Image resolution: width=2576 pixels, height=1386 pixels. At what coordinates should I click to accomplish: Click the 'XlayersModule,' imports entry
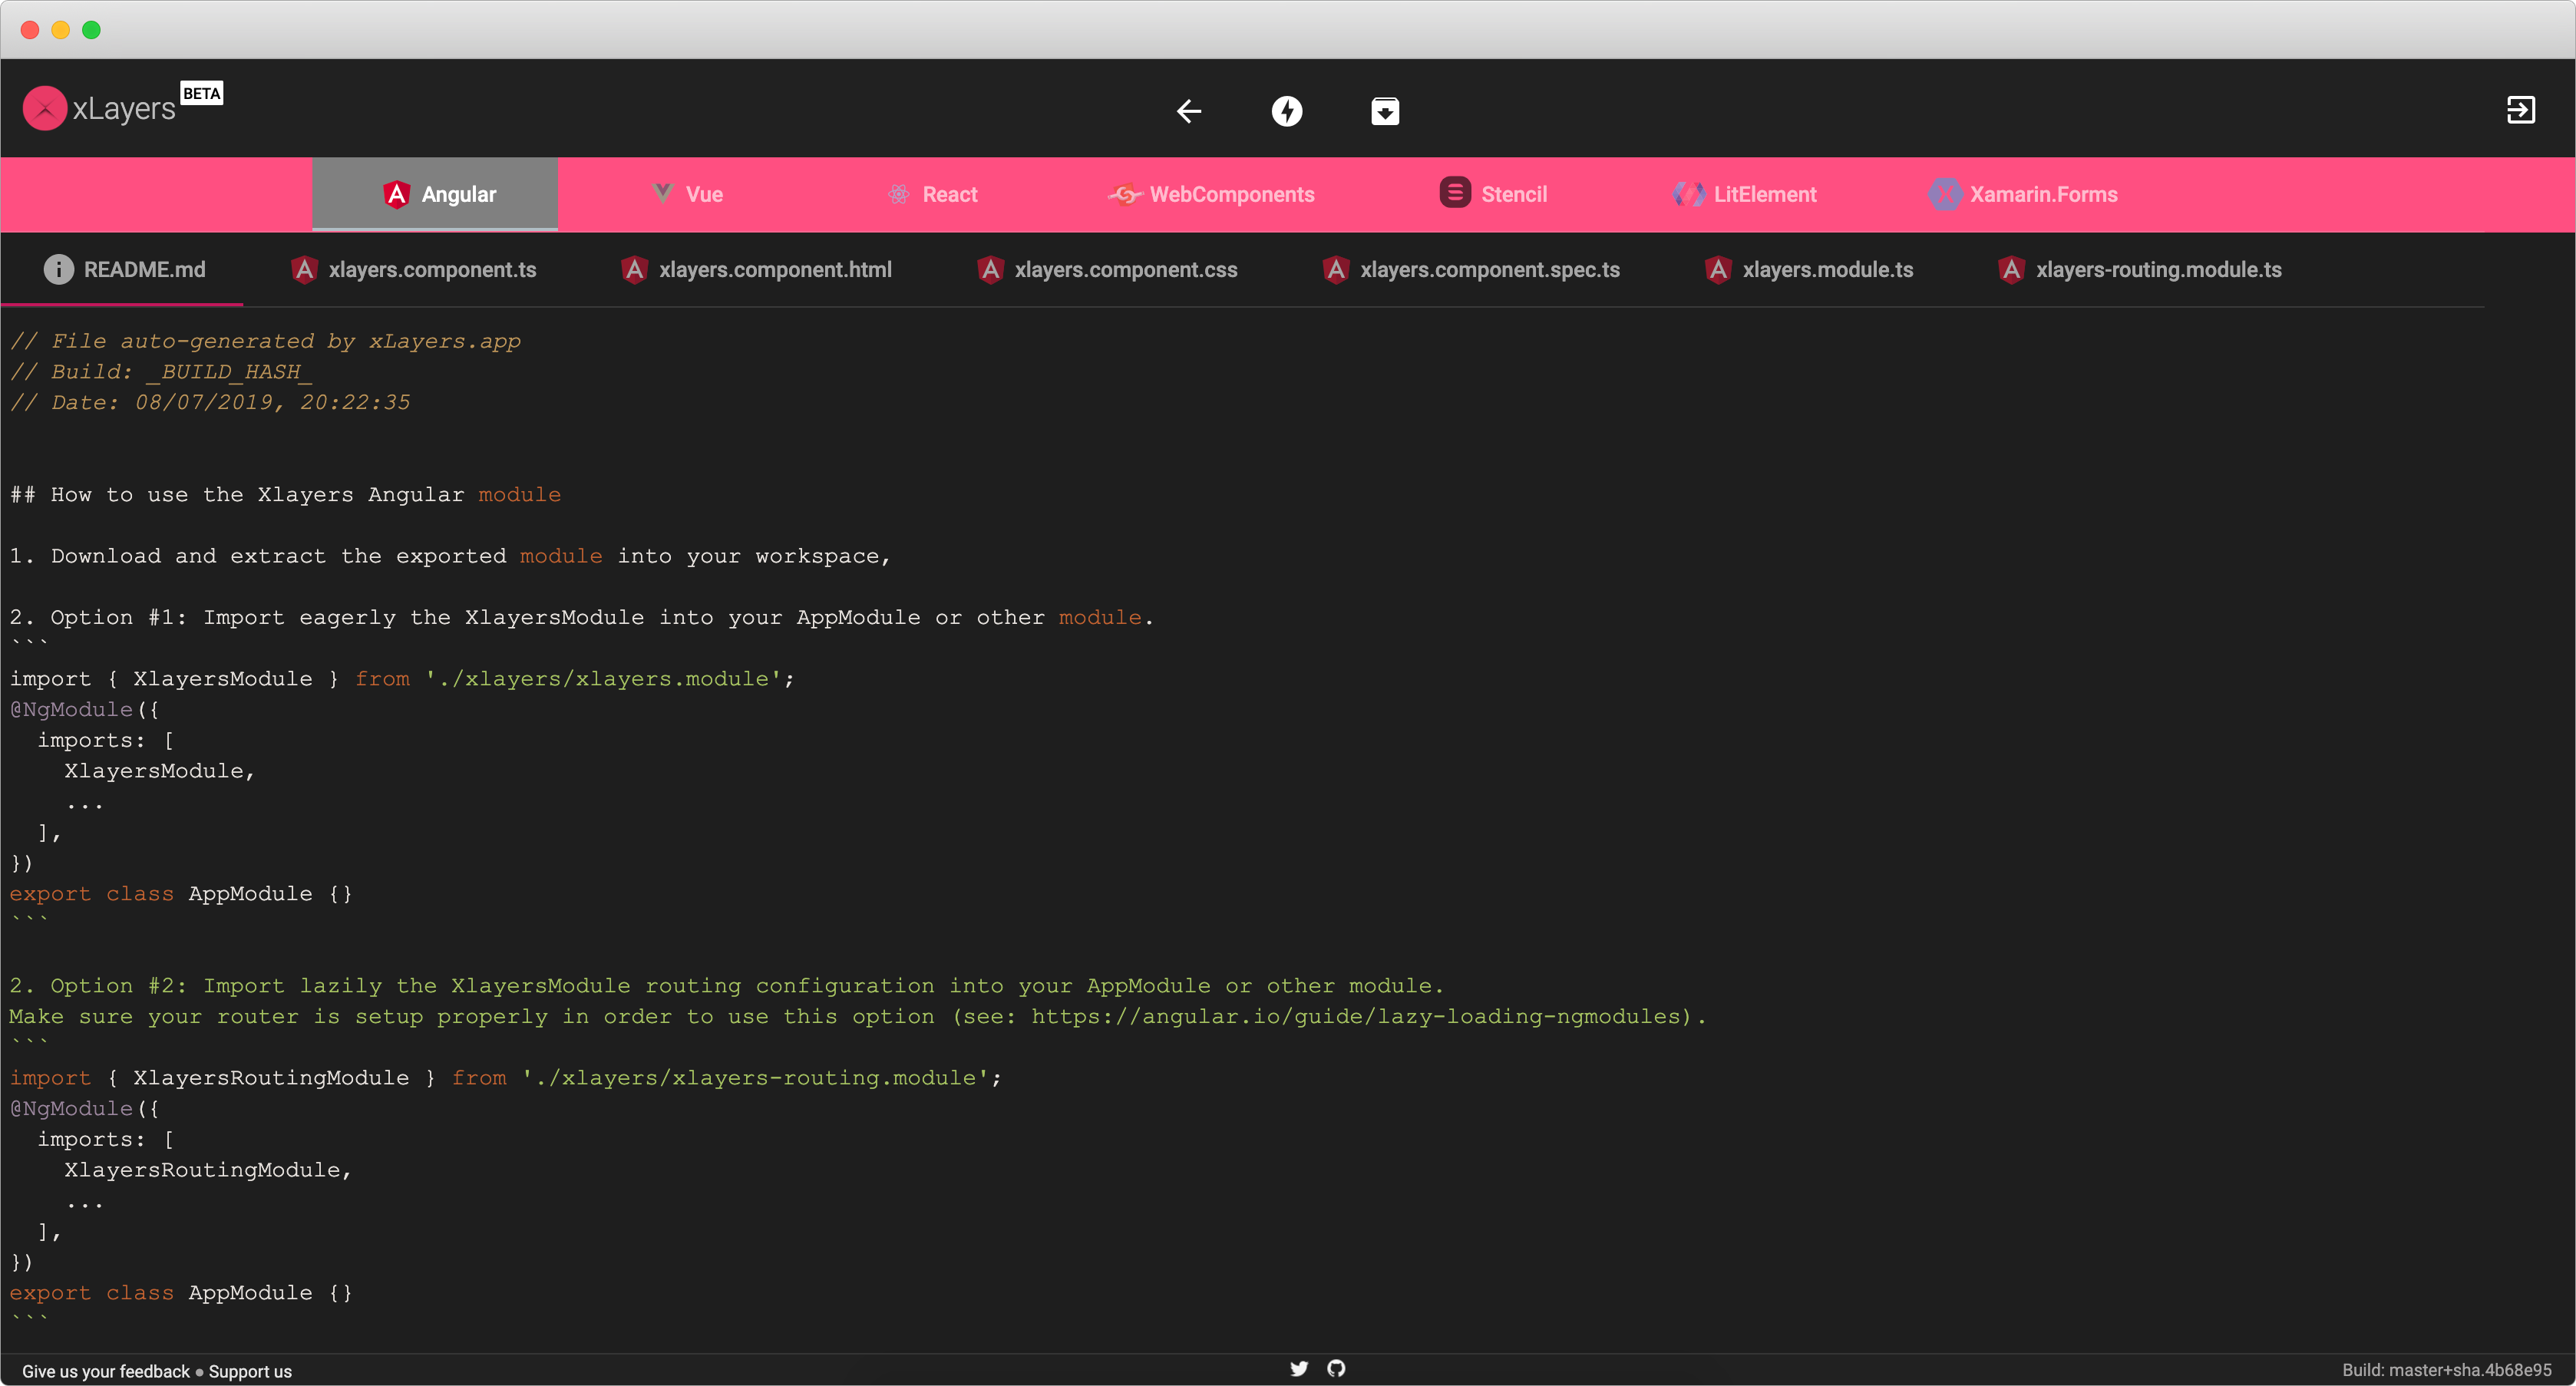pos(160,771)
